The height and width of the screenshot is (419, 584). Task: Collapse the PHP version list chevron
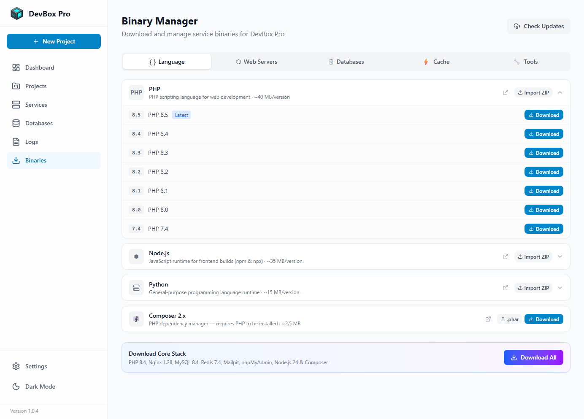point(560,92)
